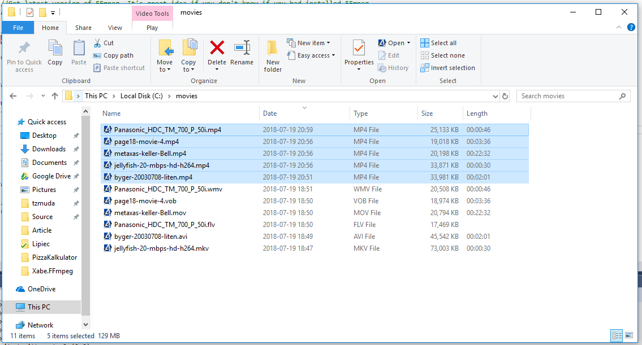
Task: Open the Customize Quick Access Toolbar dropdown
Action: click(x=53, y=13)
